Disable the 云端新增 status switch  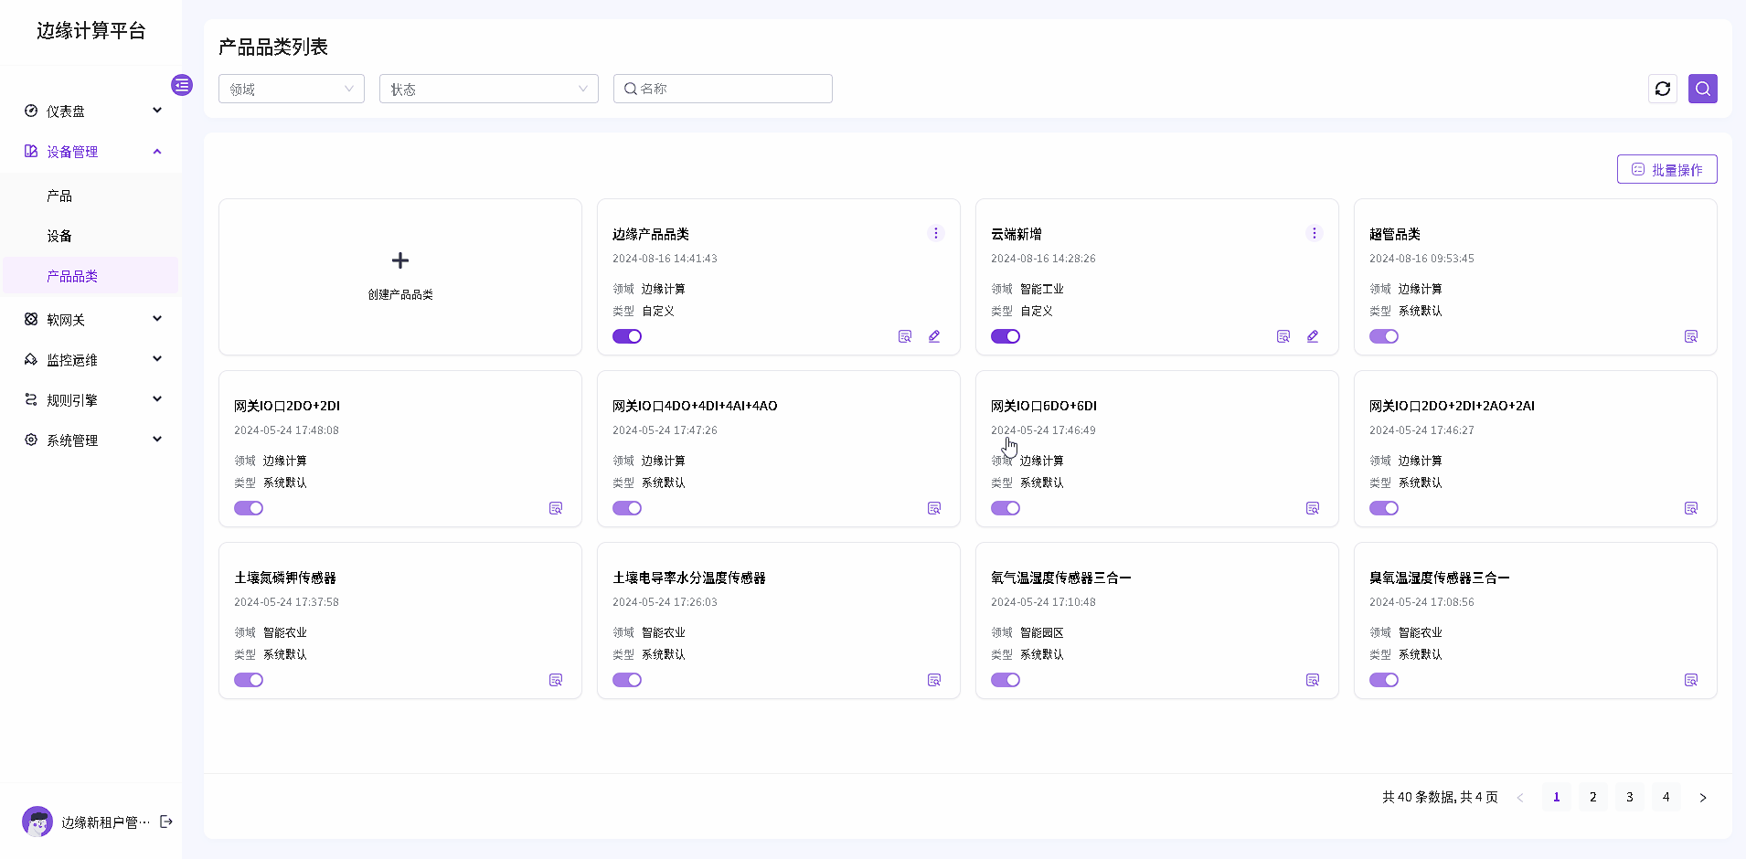coord(1006,336)
